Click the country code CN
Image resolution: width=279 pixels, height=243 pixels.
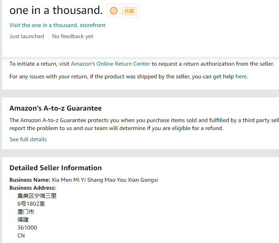[x=21, y=235]
